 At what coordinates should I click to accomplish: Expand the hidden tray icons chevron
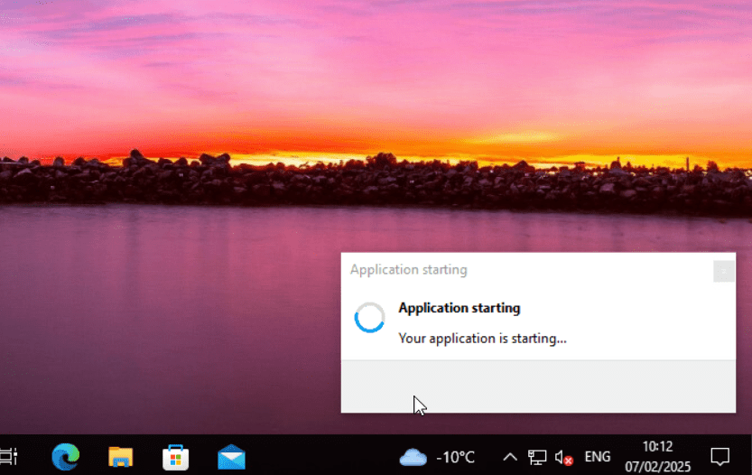[x=510, y=456]
